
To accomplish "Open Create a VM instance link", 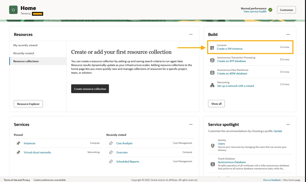I will click(229, 49).
